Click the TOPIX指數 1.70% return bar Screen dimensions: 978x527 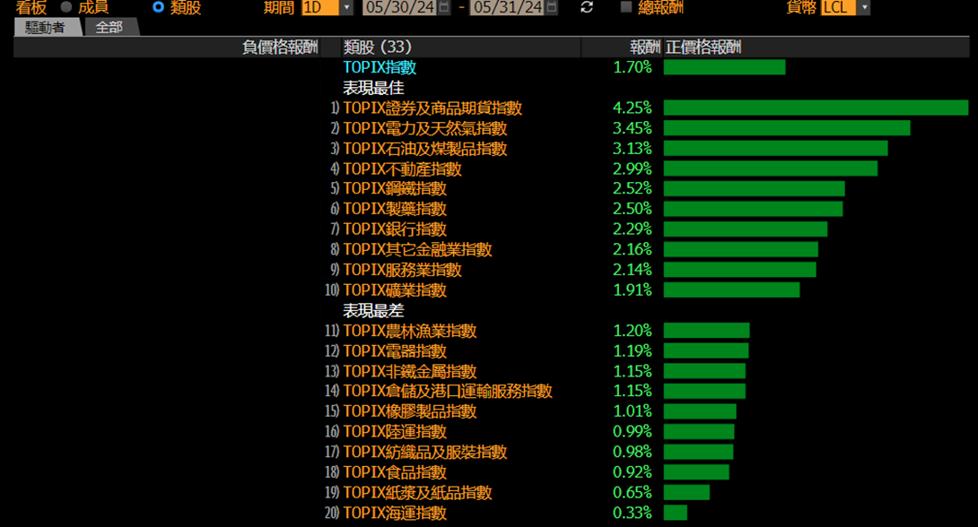tap(724, 67)
